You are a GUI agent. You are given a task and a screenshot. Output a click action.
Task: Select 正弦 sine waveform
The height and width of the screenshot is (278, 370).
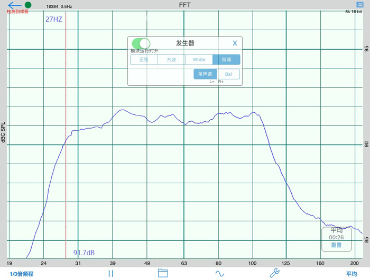point(144,60)
